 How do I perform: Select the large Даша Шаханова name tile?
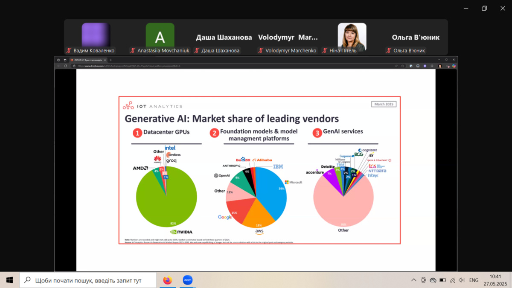[x=224, y=37]
